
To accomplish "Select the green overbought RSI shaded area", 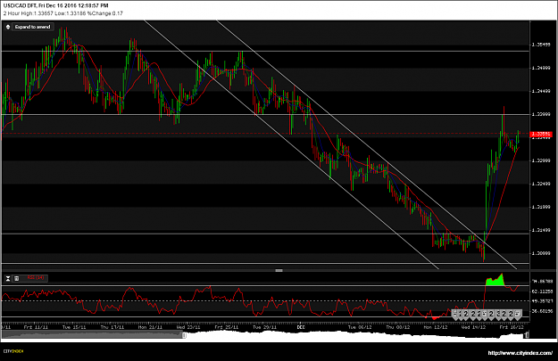I will coord(495,281).
